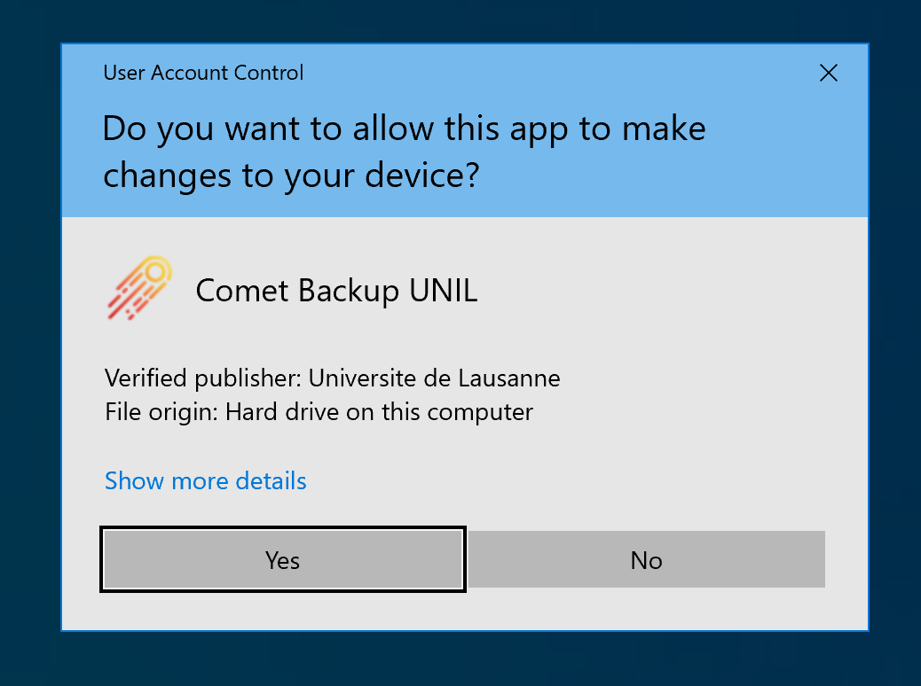Expand the Show more details link
The image size is (921, 686).
[x=205, y=481]
